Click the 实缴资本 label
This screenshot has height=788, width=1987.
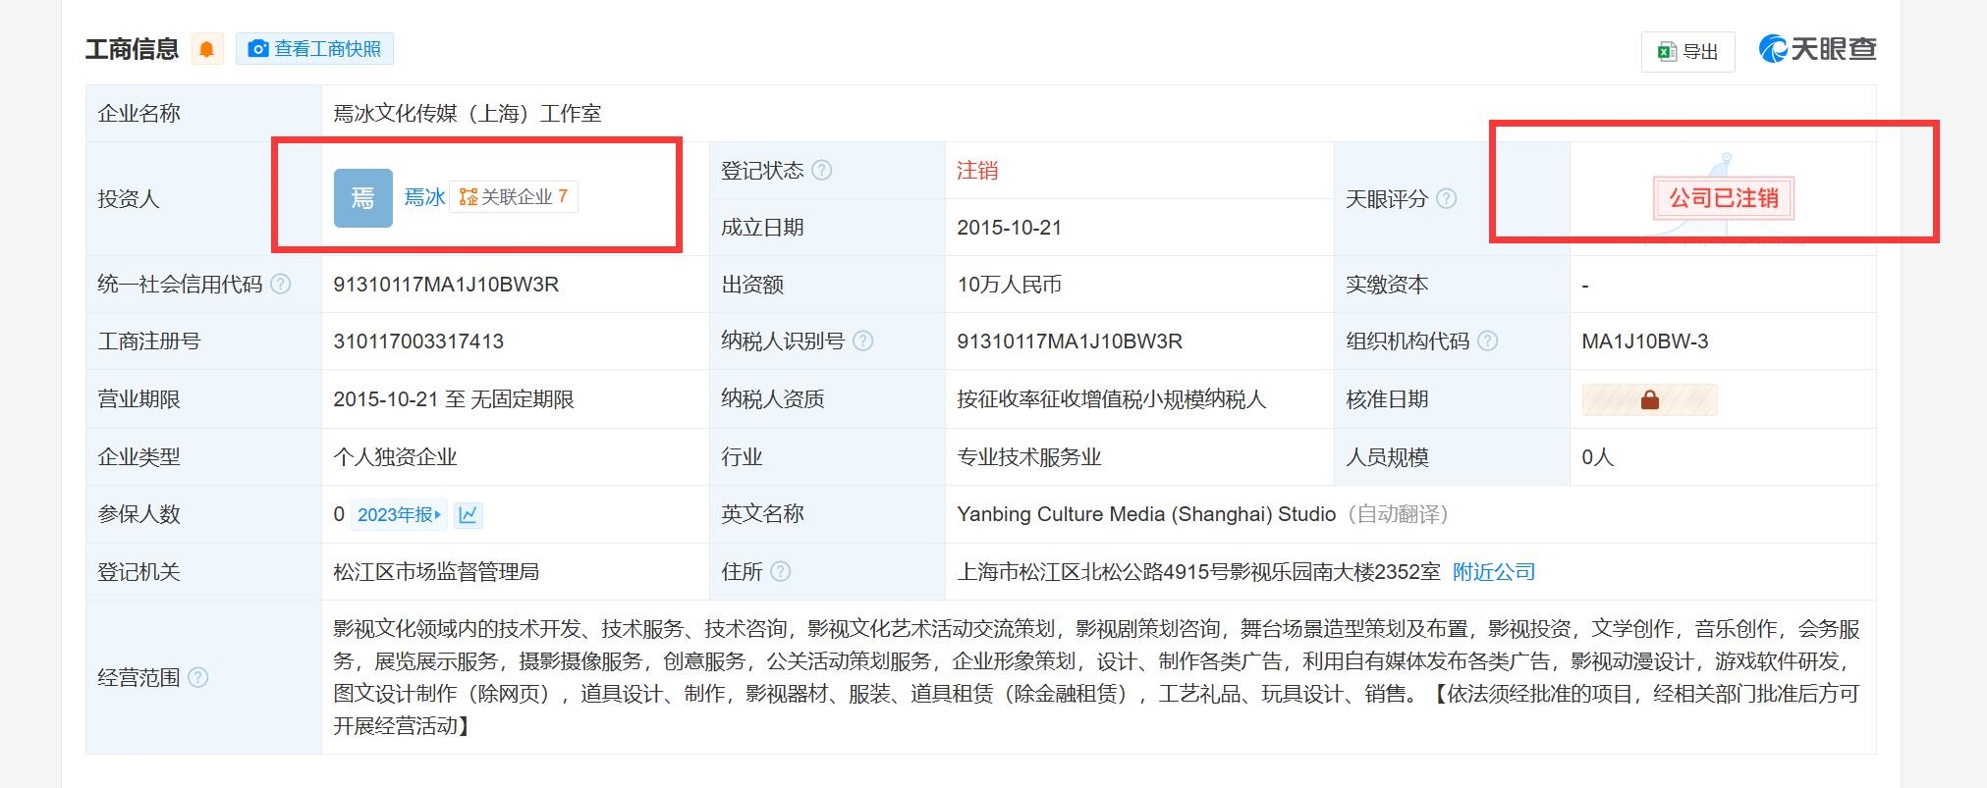coord(1387,285)
